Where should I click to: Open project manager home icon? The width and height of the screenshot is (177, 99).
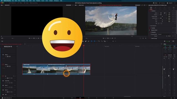tap(171, 98)
